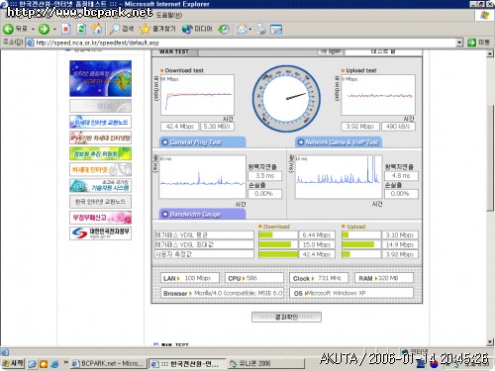Open the 차세대 인터넷 교환노드 banner

click(100, 122)
